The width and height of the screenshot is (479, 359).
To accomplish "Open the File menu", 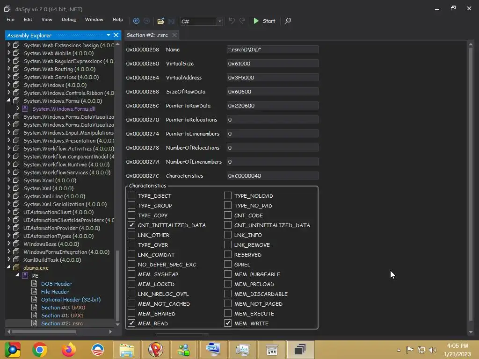I will tap(10, 20).
